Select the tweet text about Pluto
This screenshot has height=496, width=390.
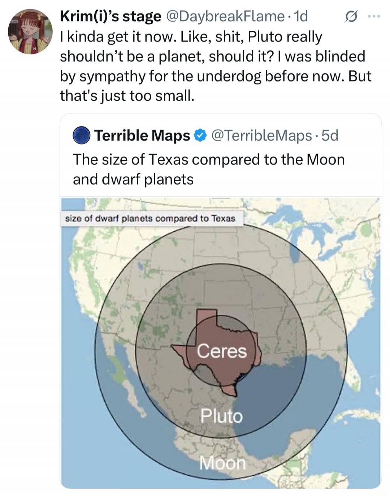click(x=216, y=66)
